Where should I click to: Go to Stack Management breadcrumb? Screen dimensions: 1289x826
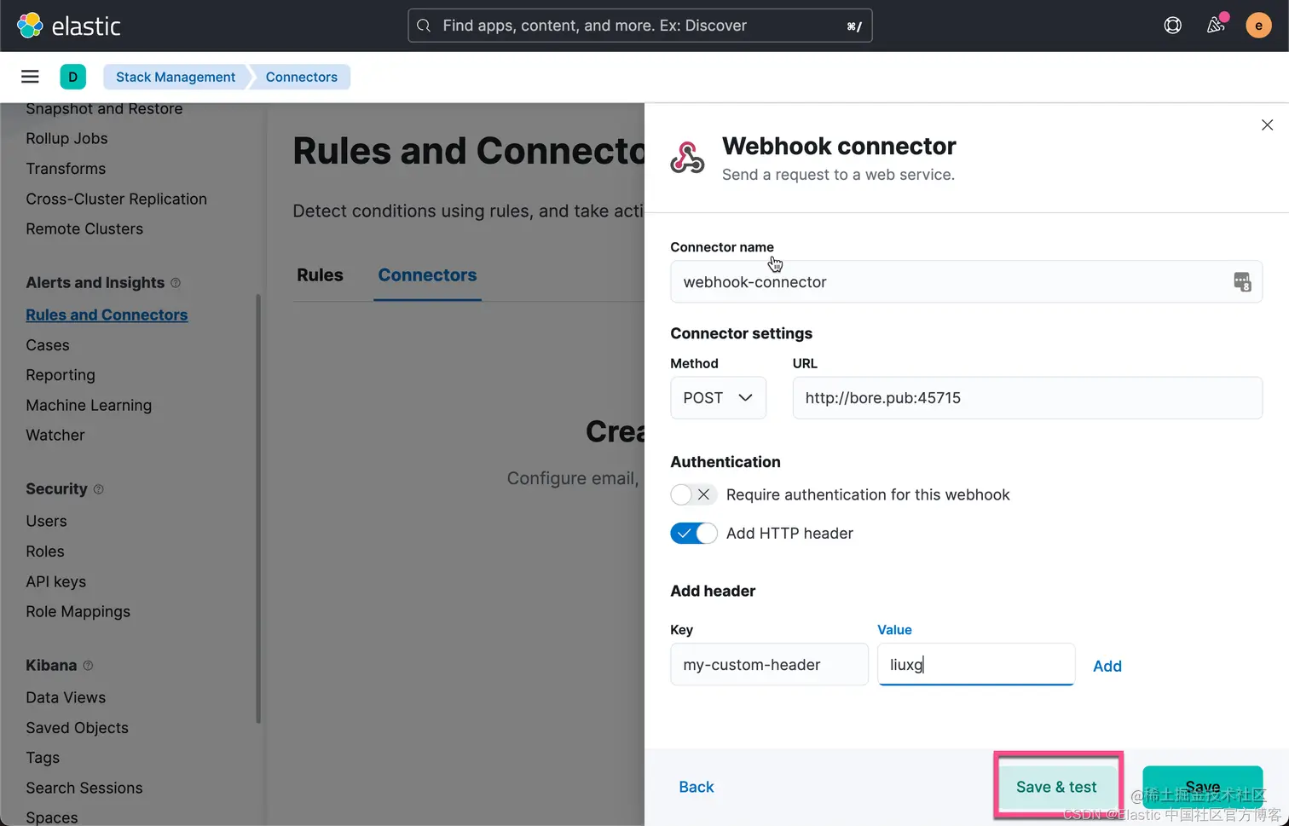(176, 77)
